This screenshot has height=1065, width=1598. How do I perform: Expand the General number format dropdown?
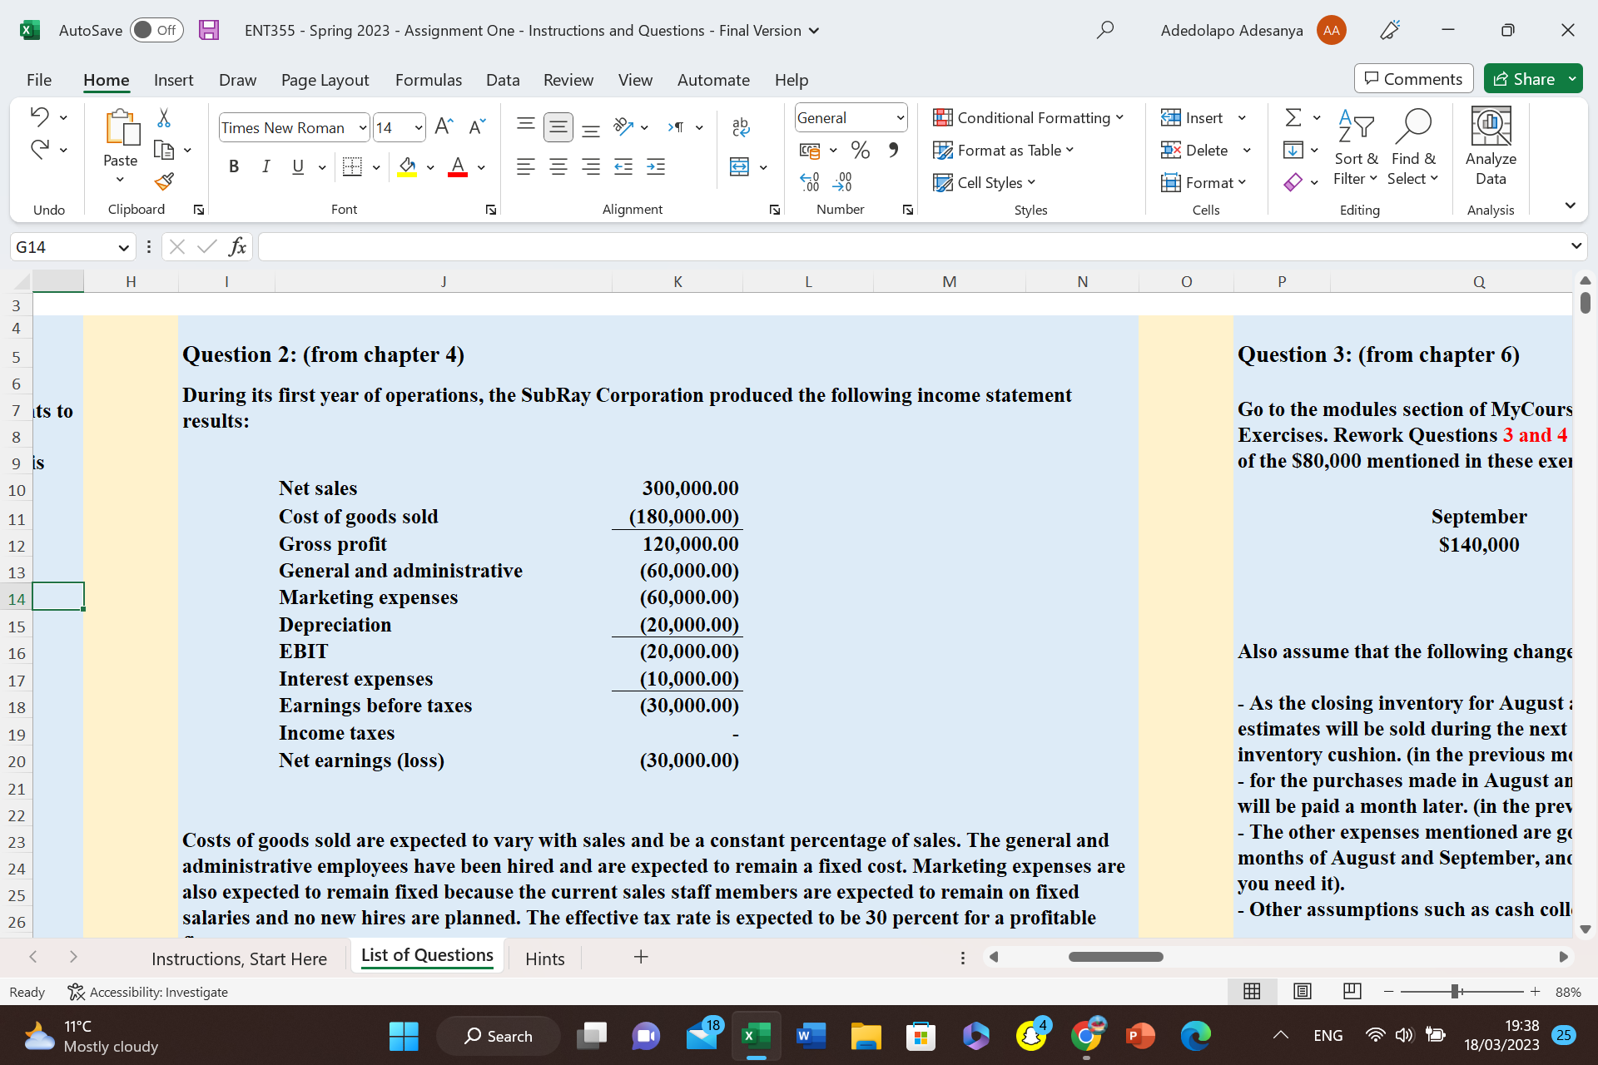[900, 118]
